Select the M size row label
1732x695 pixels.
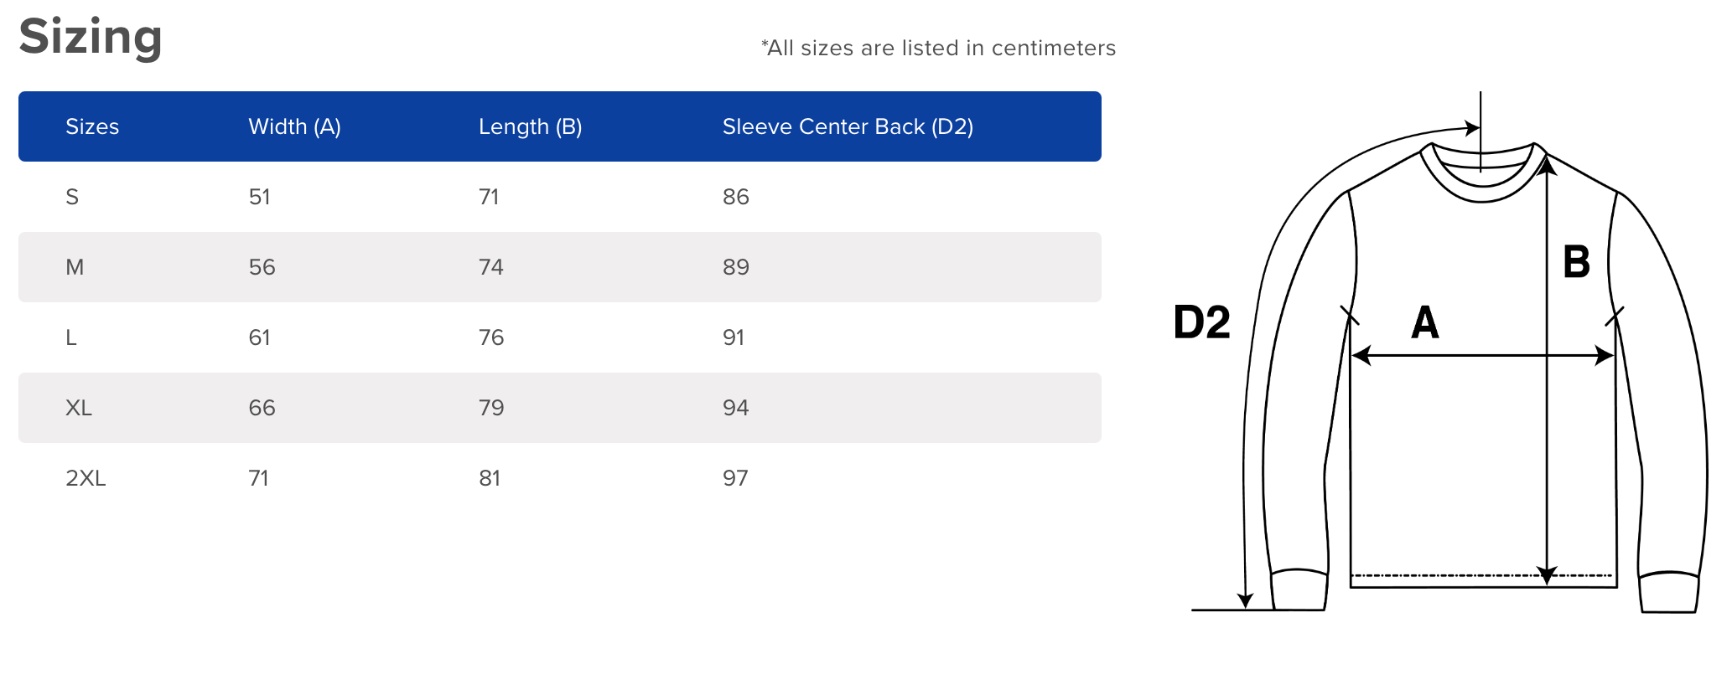[75, 267]
